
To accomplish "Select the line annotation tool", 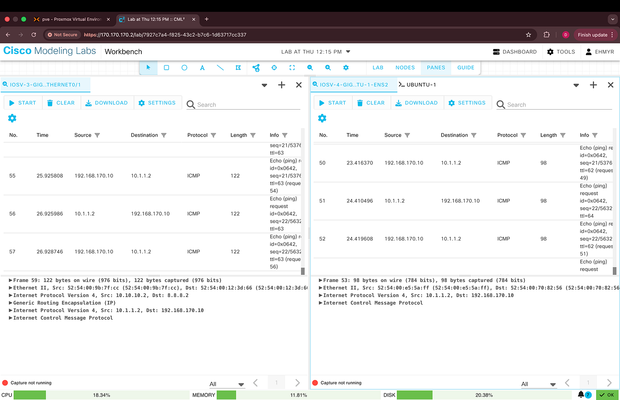I will point(220,68).
